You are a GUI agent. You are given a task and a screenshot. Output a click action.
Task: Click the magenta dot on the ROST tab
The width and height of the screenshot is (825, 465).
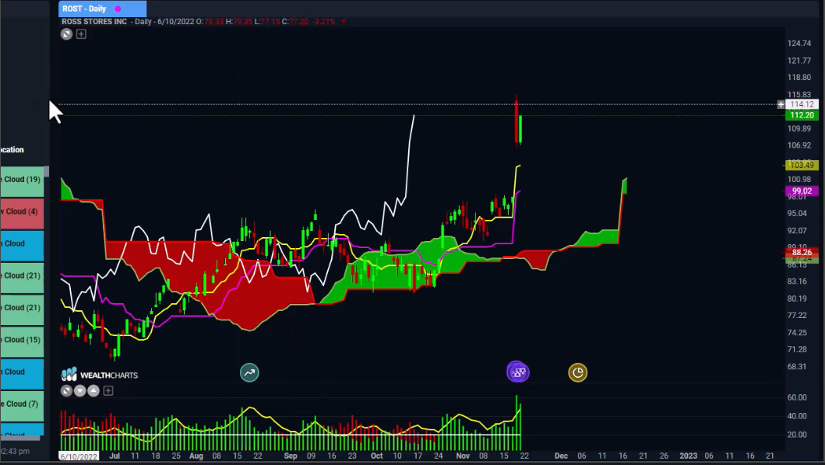click(x=118, y=9)
